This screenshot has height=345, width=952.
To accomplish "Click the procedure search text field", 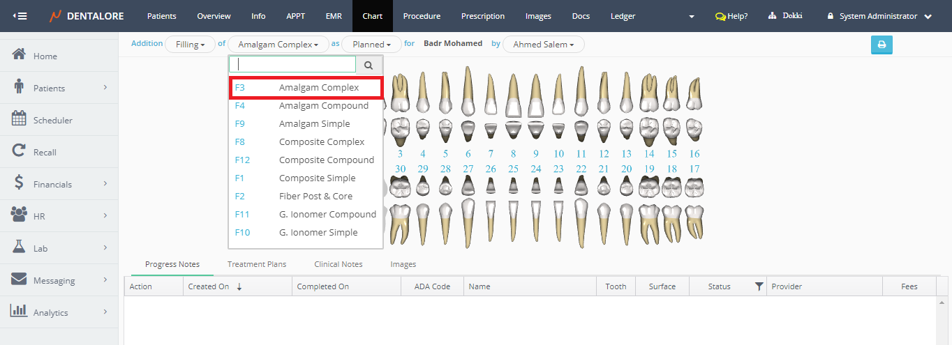I will [x=292, y=65].
